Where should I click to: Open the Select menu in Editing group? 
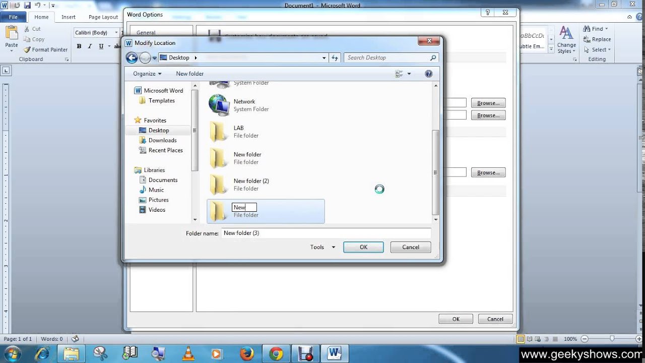[597, 50]
